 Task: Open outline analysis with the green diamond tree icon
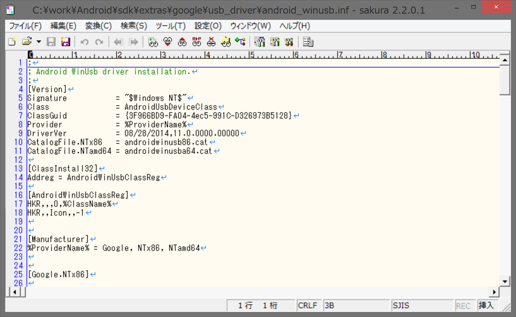240,42
